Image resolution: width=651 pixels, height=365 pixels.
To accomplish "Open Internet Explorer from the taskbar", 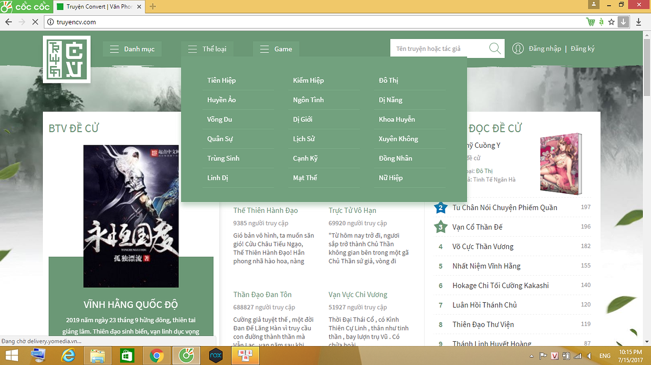I will point(68,356).
